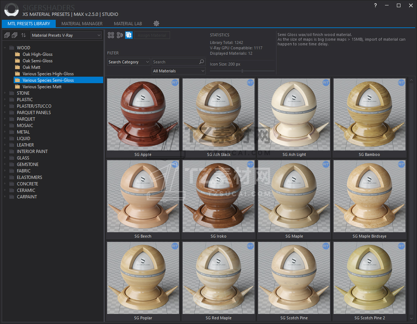
Task: Click the Oak Matt folder icon
Action: (x=18, y=67)
